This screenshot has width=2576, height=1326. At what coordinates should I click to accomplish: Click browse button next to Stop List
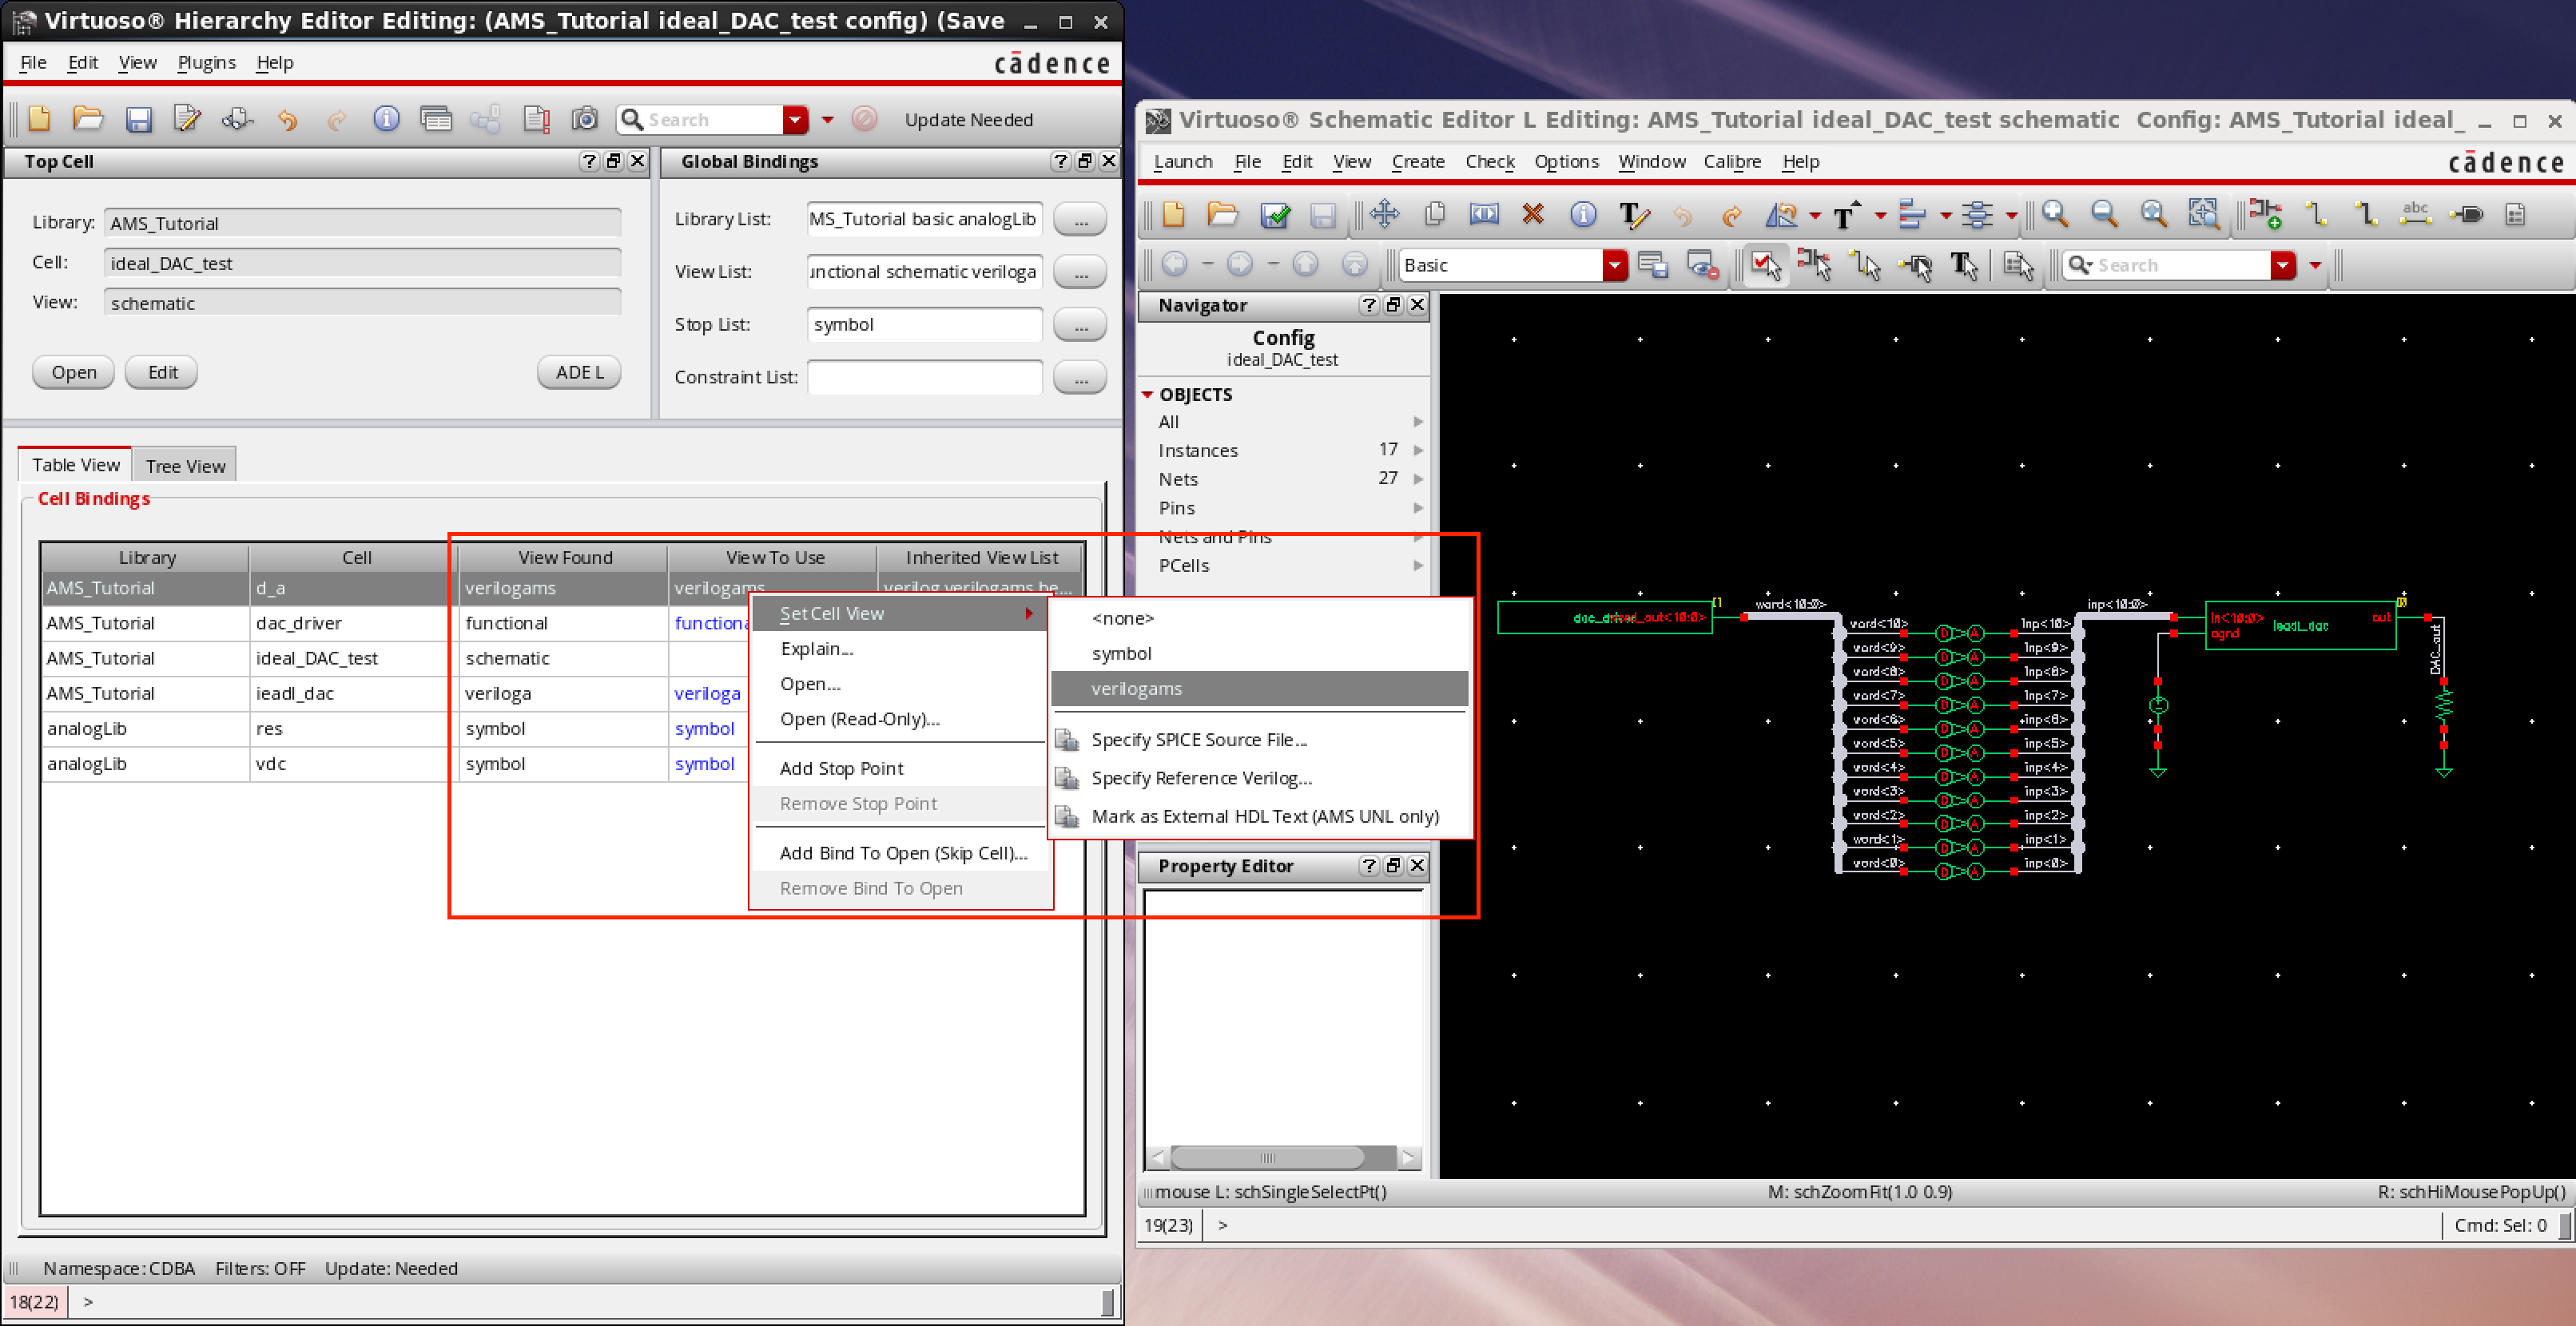click(1080, 324)
